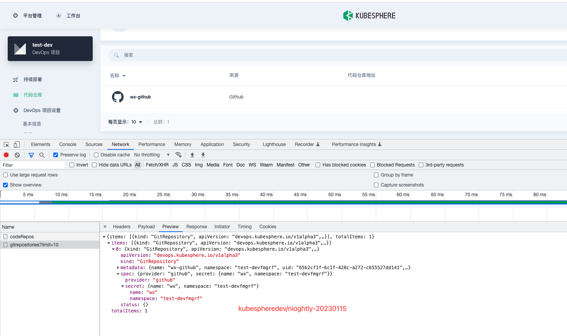The width and height of the screenshot is (567, 336).
Task: Click the import HAR file upload arrow
Action: 192,155
